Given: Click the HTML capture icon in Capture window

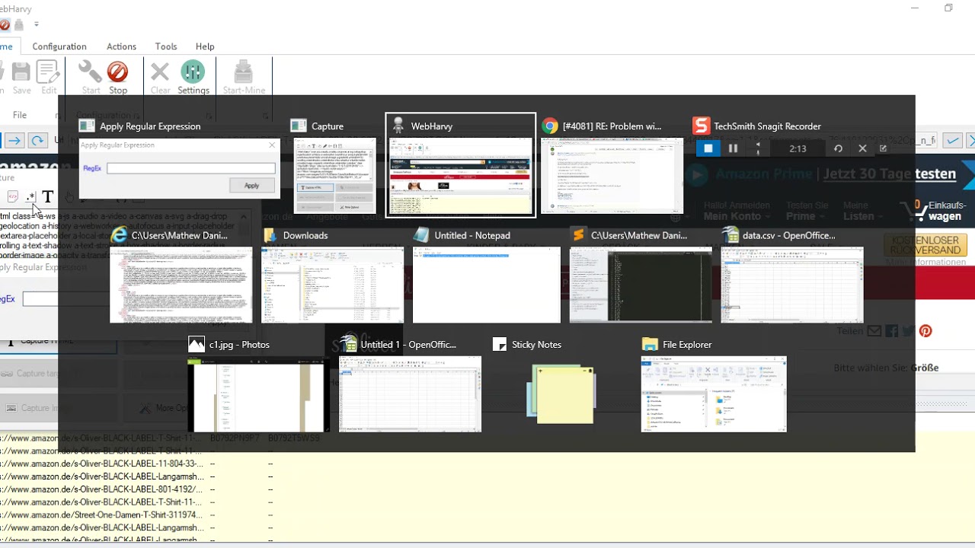Looking at the screenshot, I should point(12,197).
